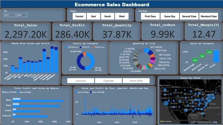Click the Washington bubble on the map
223x125 pixels.
point(165,90)
